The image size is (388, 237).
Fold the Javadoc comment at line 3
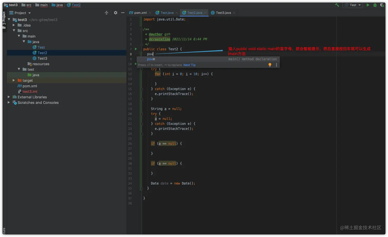(x=142, y=29)
